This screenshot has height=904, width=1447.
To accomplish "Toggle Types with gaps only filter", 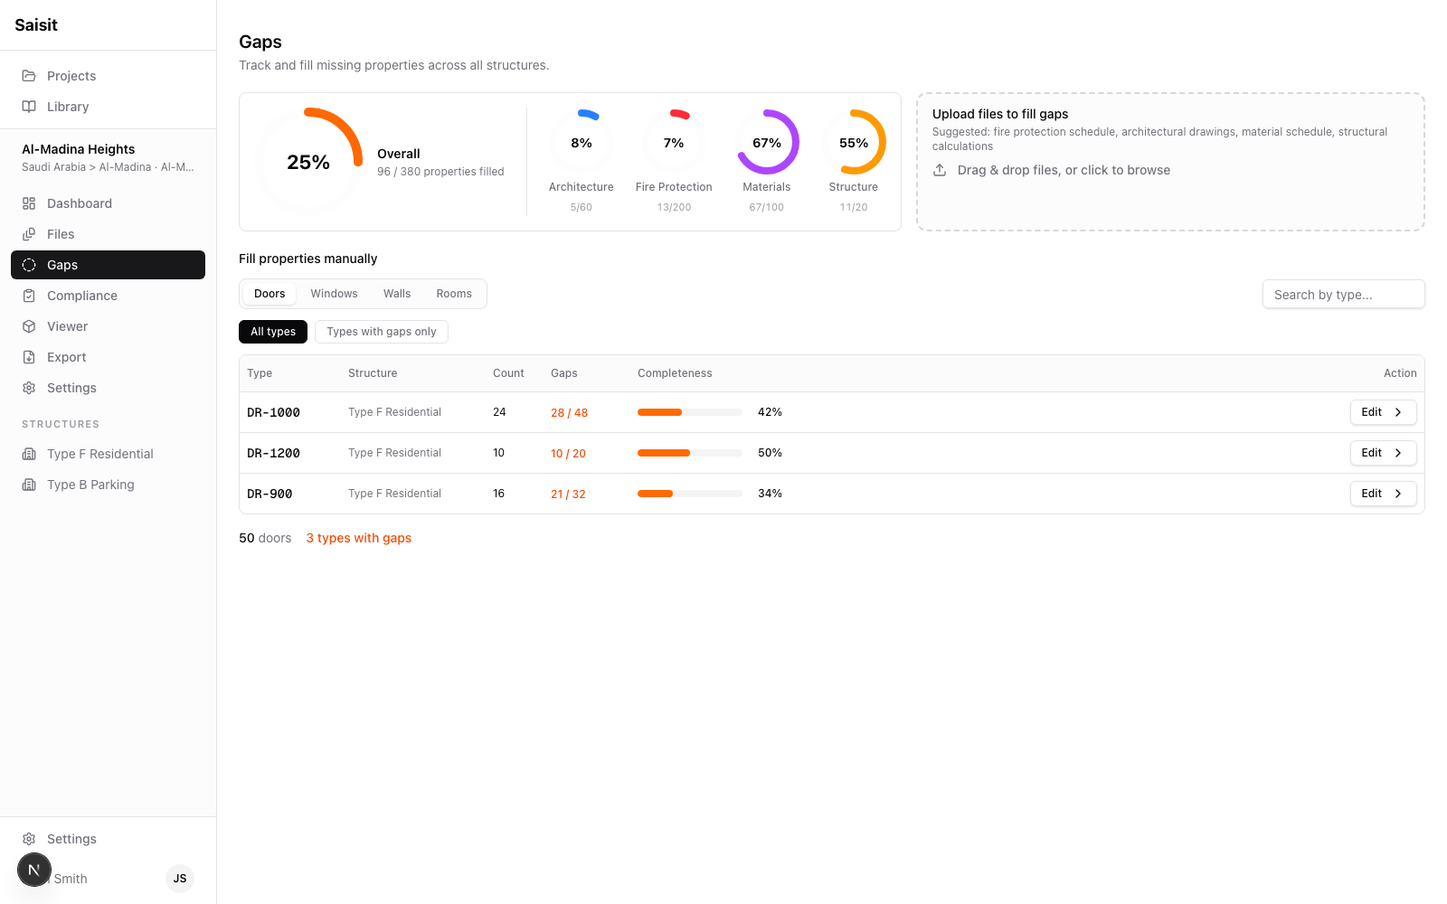I will click(x=382, y=332).
